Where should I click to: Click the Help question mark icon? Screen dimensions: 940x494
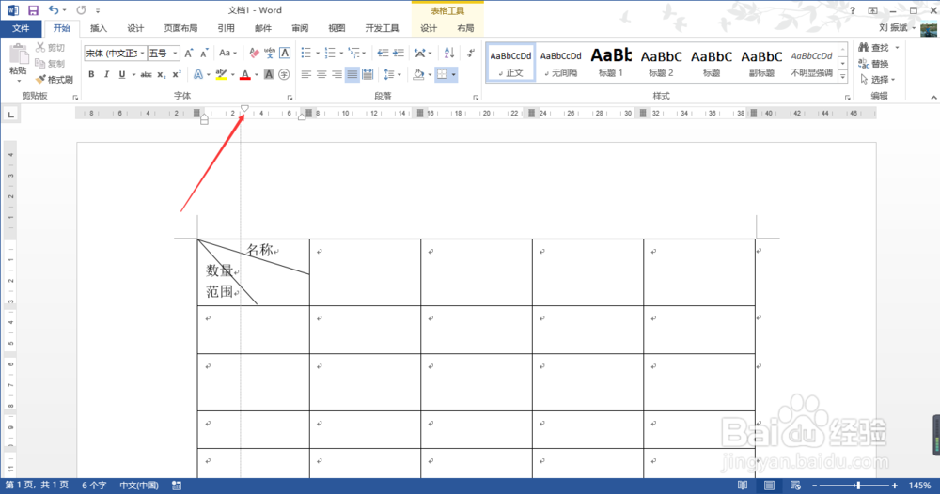pos(853,10)
